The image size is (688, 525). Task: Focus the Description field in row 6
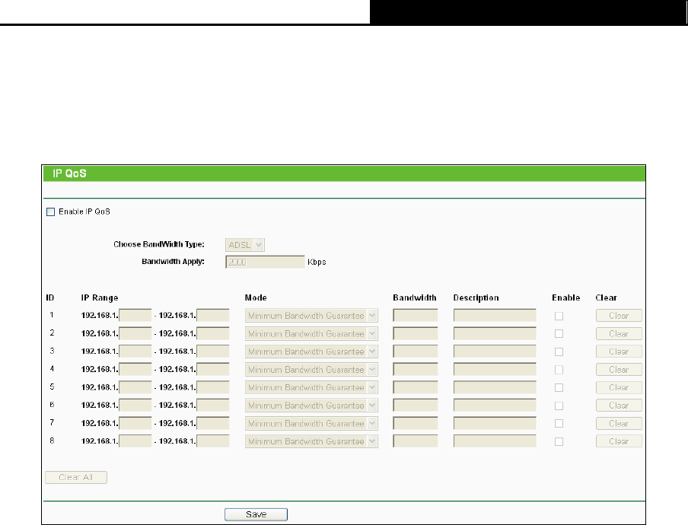[x=495, y=406]
